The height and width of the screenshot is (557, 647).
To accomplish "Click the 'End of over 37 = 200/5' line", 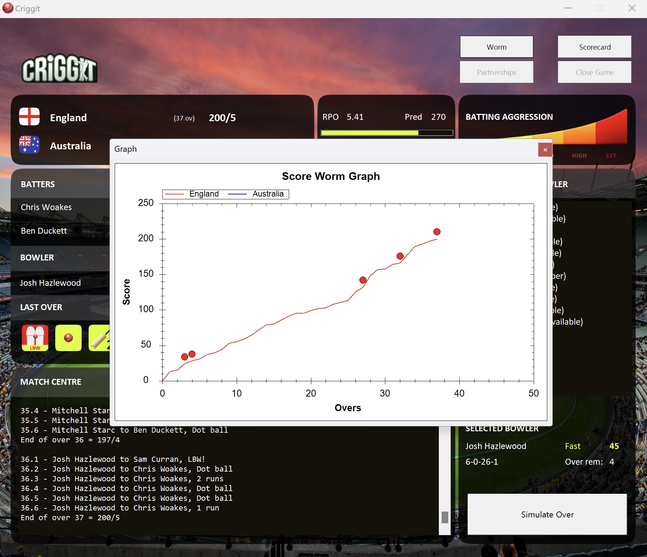I will 70,517.
